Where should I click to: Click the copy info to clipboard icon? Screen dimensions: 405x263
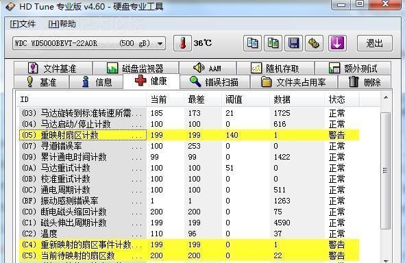coord(252,43)
